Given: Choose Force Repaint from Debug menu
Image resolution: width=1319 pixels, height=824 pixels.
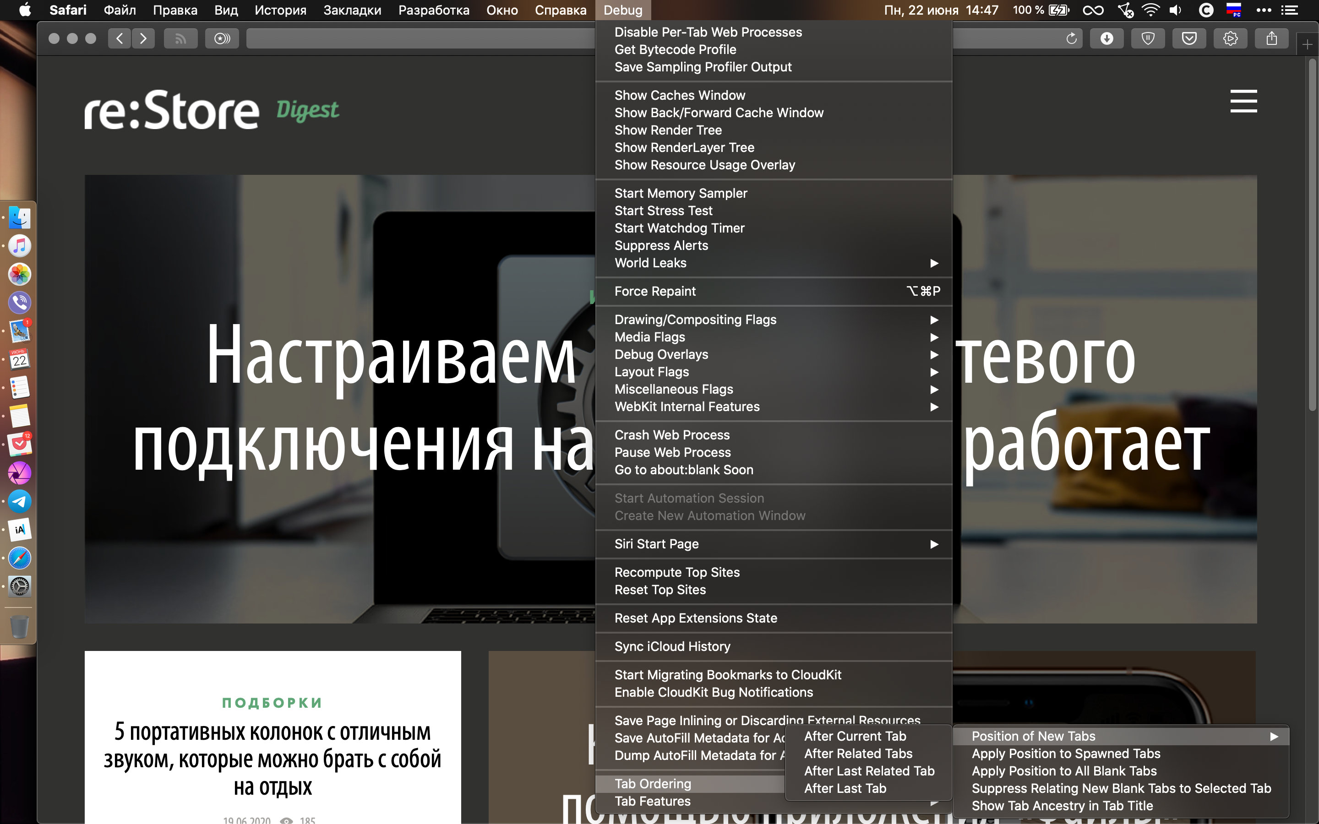Looking at the screenshot, I should coord(774,292).
